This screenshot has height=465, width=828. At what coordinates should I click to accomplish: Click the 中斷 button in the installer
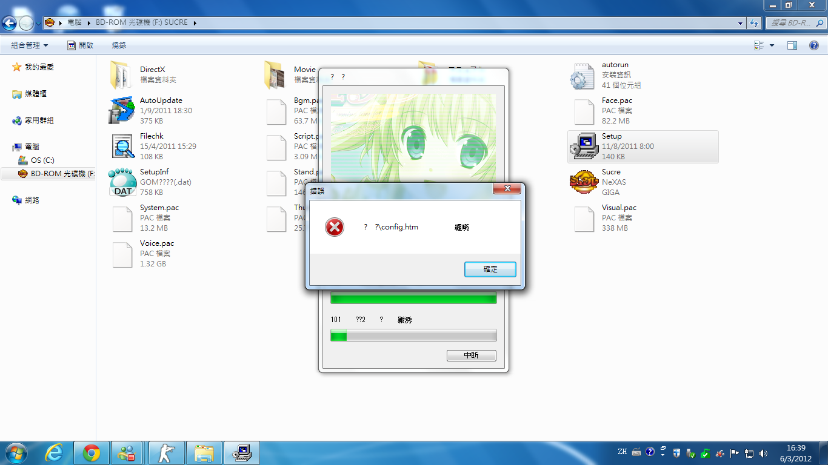[x=471, y=355]
